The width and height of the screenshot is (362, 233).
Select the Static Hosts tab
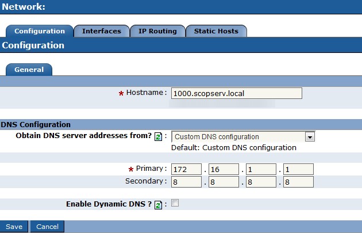pos(216,31)
